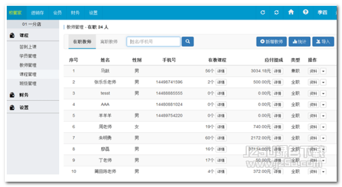Click teacher name 丁老师
Screen dimensions: 342x187
pyautogui.click(x=105, y=160)
